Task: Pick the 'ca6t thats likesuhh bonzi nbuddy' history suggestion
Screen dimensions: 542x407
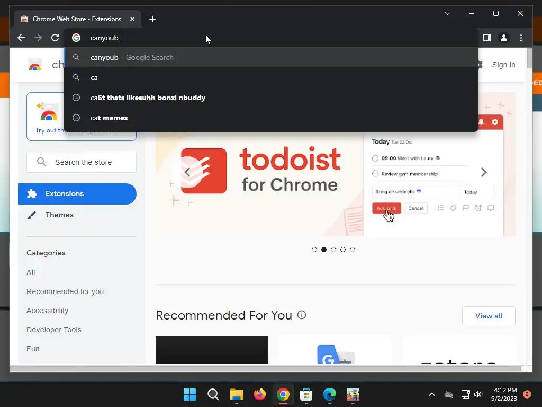Action: [x=271, y=98]
